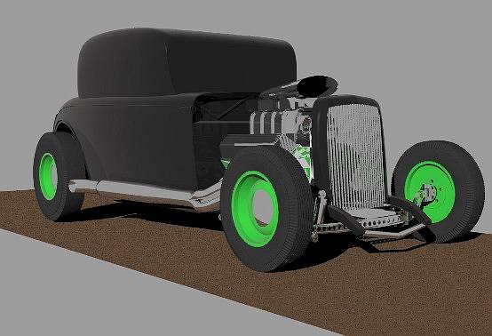Click the black roof of the hot rod
The height and width of the screenshot is (336, 492).
pyautogui.click(x=186, y=61)
